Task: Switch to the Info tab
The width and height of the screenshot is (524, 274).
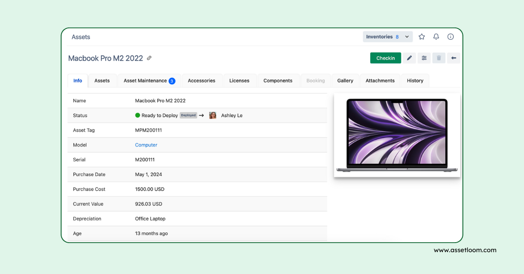Action: (x=78, y=81)
